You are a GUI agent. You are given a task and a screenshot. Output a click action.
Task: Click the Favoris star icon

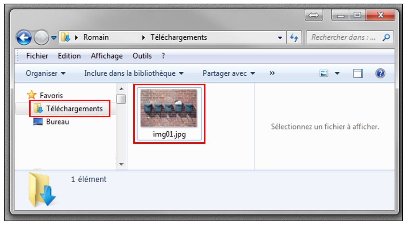coord(31,95)
